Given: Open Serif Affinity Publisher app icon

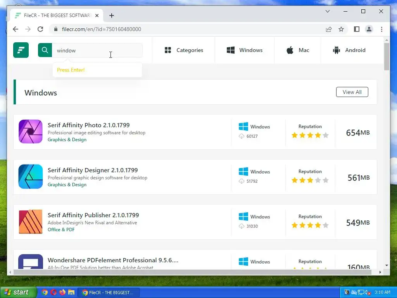Looking at the screenshot, I should 31,222.
